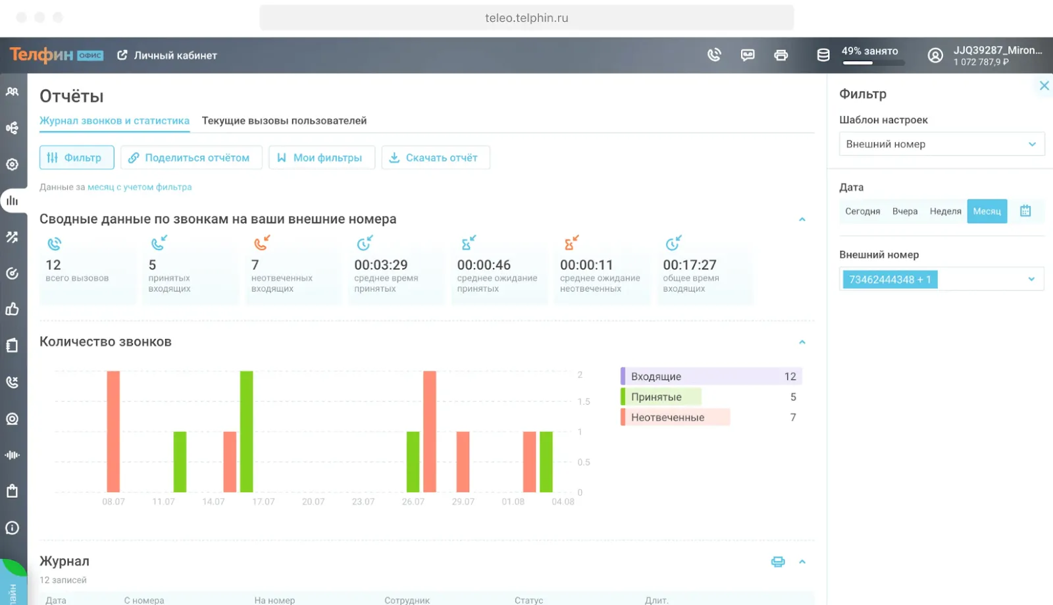The image size is (1053, 605).
Task: Open the voicemail icon in top bar
Action: [x=748, y=55]
